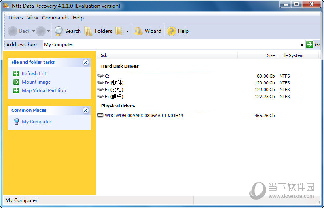
Task: Sort by the Size column header
Action: pyautogui.click(x=258, y=55)
